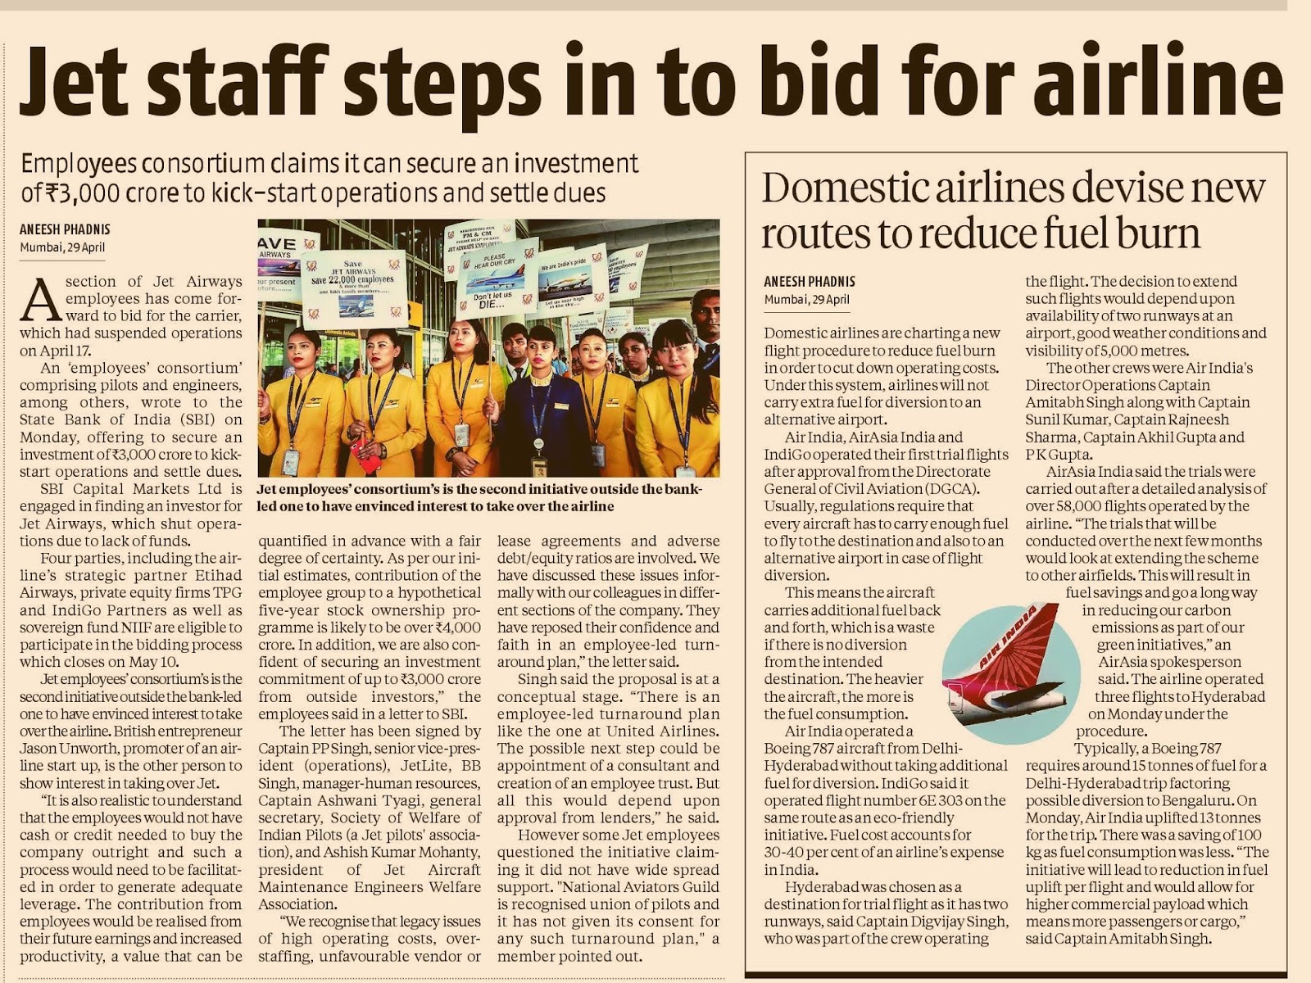Click the text "staffing, unfavourable vendor or"
This screenshot has height=983, width=1311.
370,956
